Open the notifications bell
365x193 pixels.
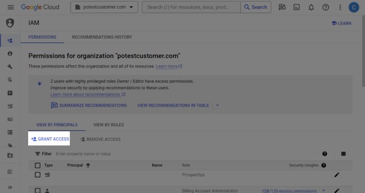[311, 7]
